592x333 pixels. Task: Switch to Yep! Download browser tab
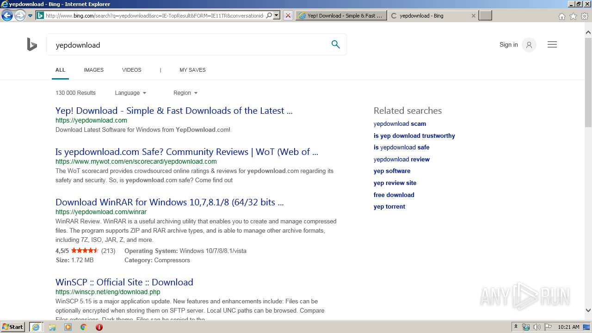(x=341, y=16)
